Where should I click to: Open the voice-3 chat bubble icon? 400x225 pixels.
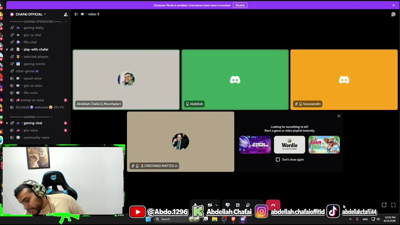pyautogui.click(x=393, y=14)
